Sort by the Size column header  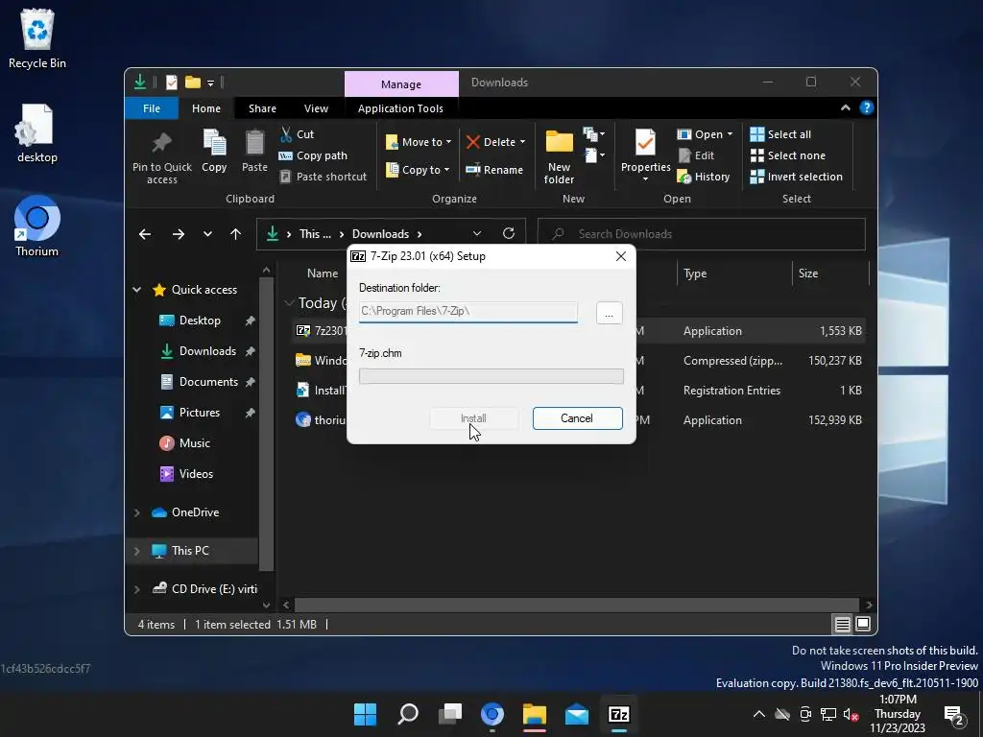click(830, 273)
